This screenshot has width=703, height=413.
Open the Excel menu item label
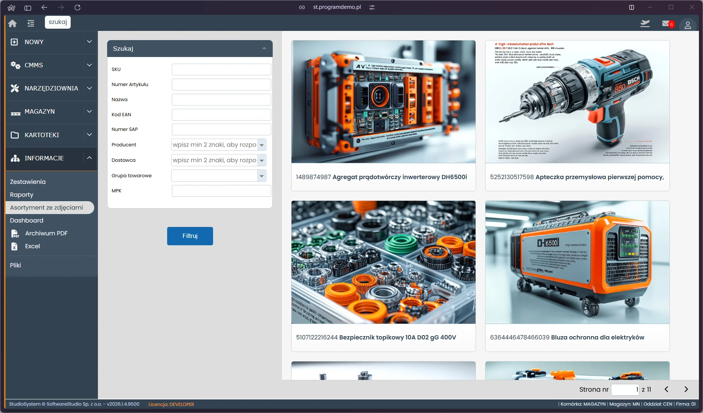click(x=32, y=246)
